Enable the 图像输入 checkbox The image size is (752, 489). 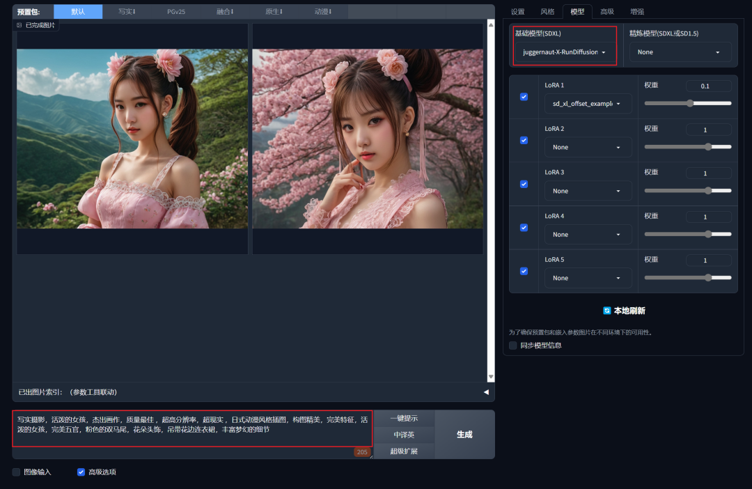click(x=16, y=472)
